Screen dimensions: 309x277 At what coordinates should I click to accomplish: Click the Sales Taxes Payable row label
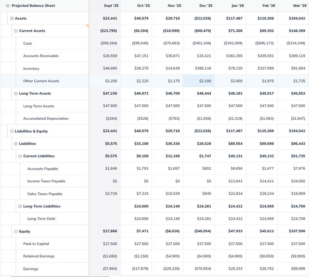coord(45,194)
